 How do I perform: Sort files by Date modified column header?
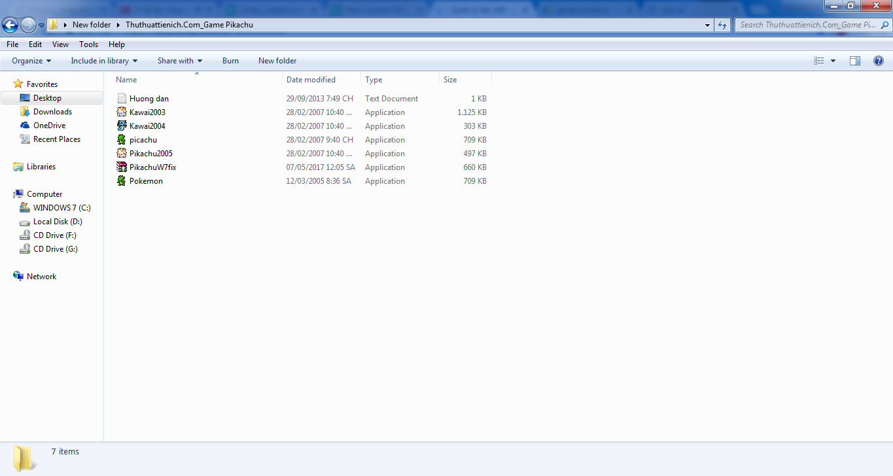pyautogui.click(x=321, y=80)
